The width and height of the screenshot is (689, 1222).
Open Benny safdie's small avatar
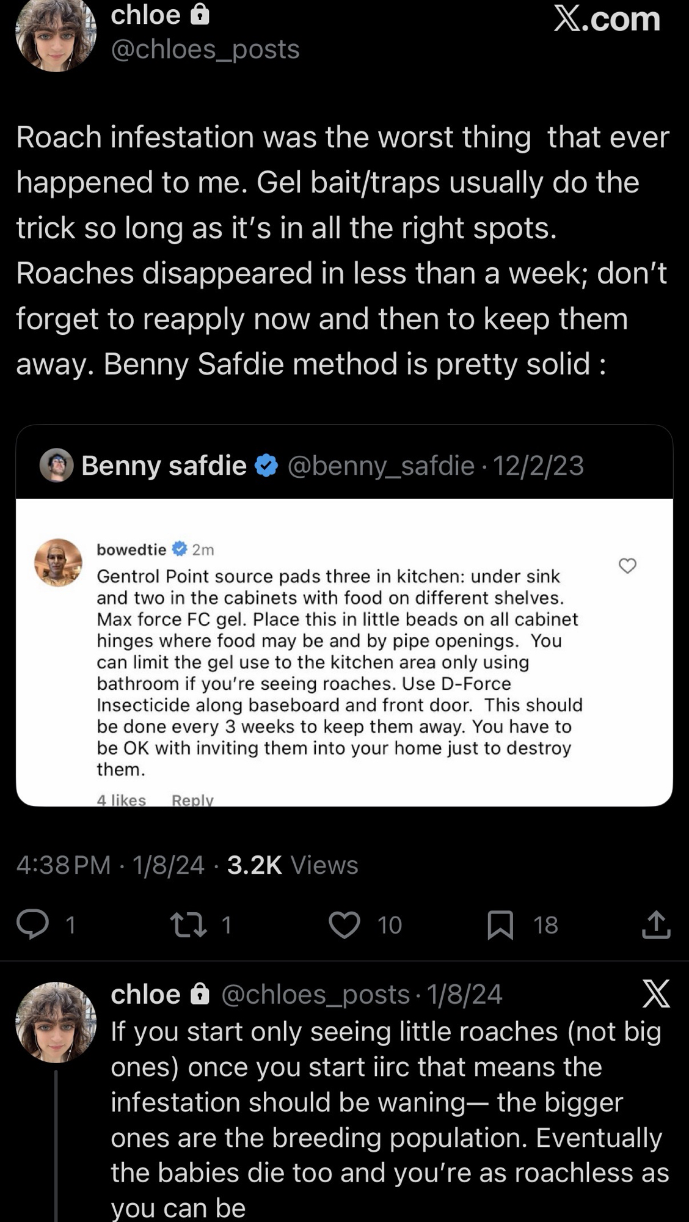pos(57,466)
